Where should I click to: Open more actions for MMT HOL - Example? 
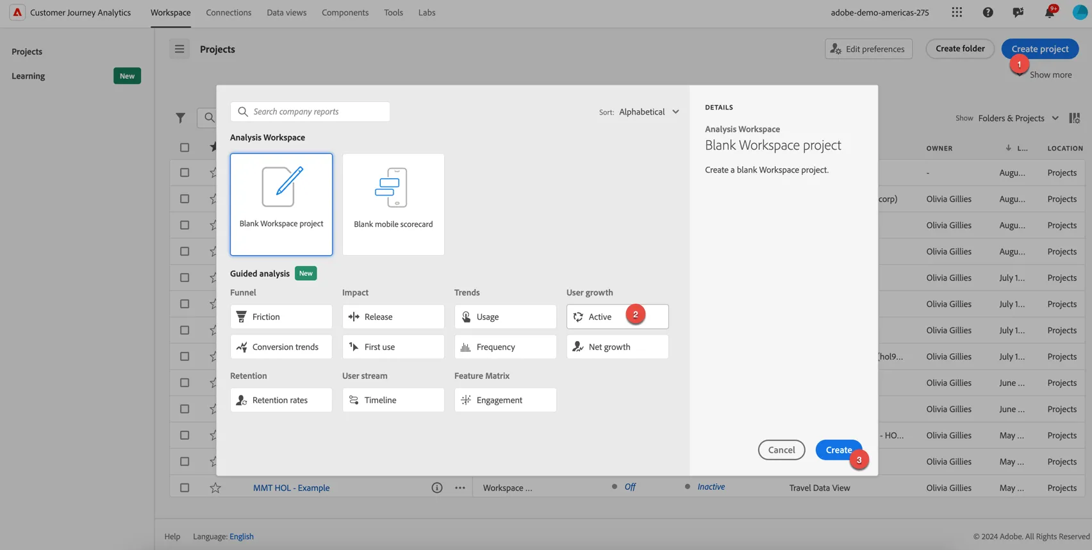pyautogui.click(x=460, y=488)
